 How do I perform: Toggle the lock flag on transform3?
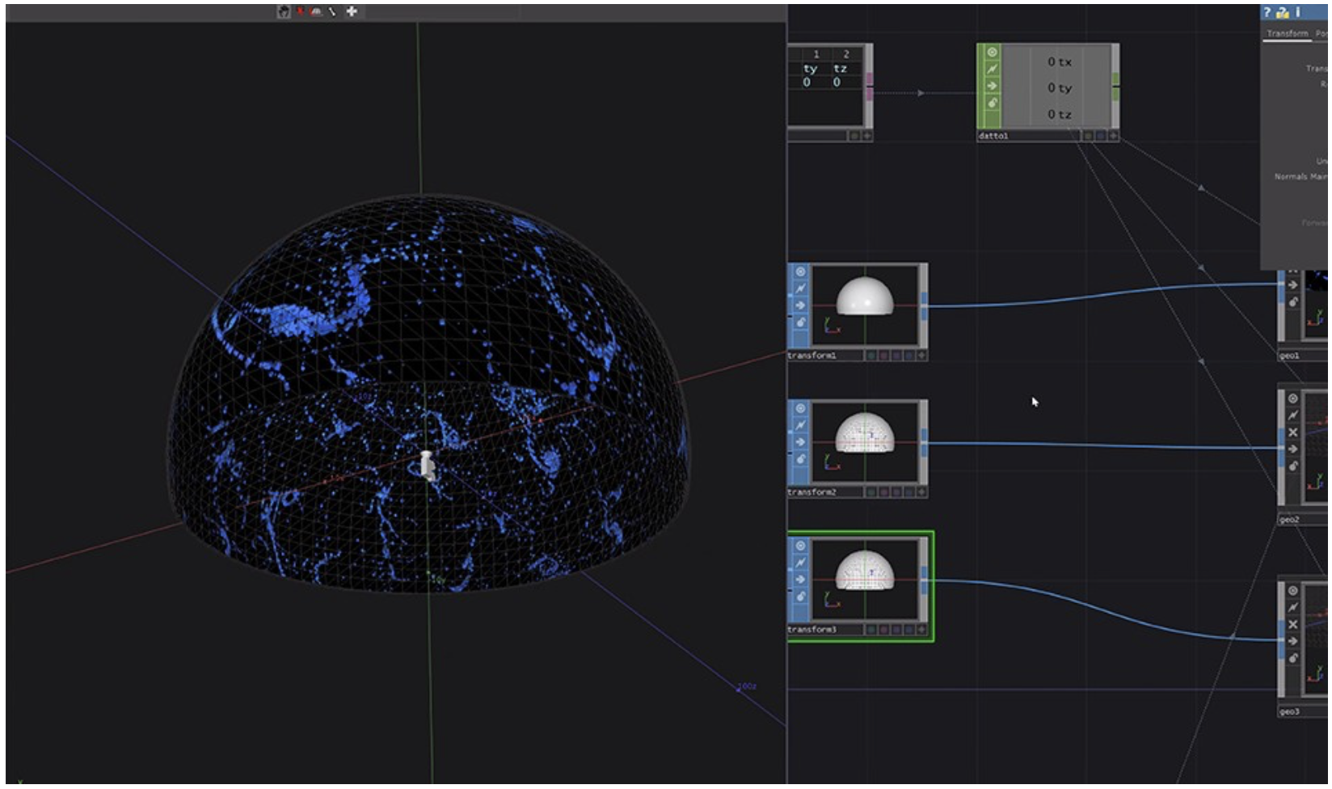tap(799, 597)
